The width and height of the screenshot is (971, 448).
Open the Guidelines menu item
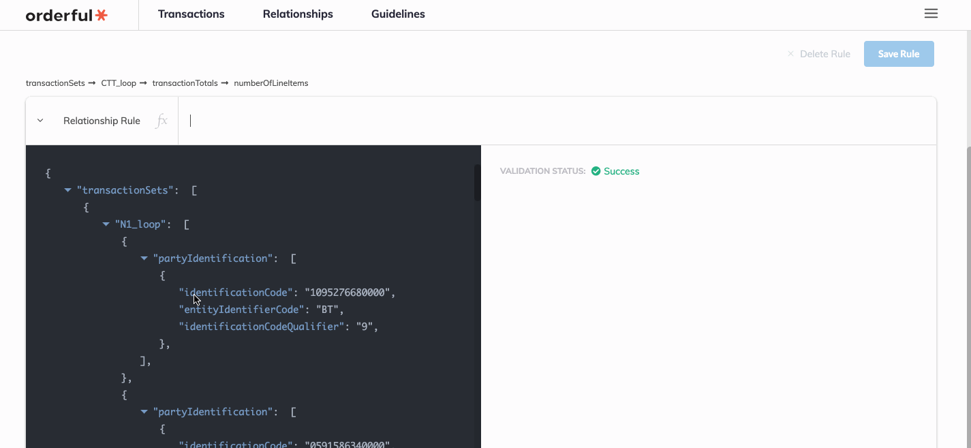(398, 14)
